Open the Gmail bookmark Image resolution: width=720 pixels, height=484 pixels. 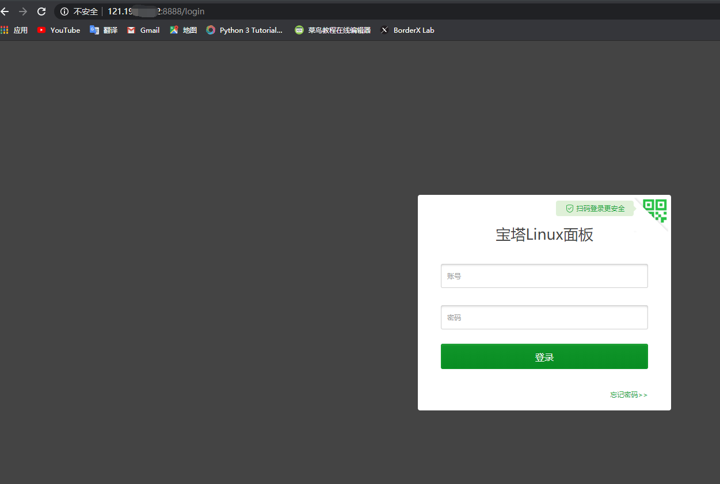tap(143, 30)
